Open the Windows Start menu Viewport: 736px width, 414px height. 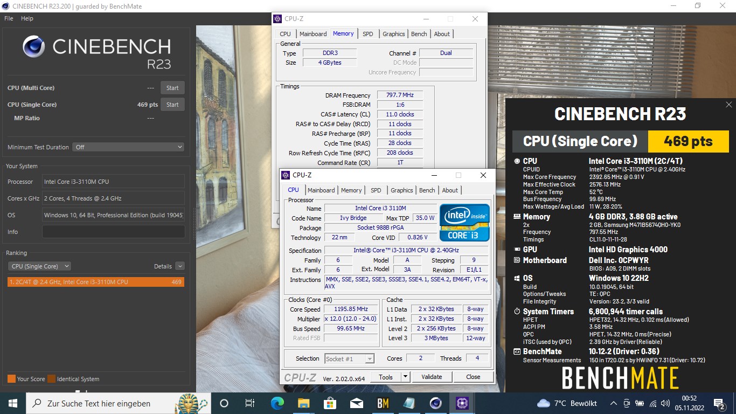point(12,403)
